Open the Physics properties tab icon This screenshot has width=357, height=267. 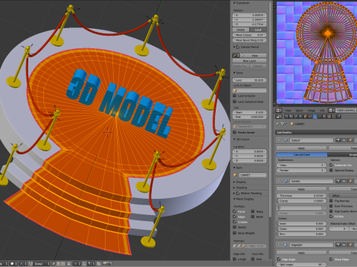338,116
